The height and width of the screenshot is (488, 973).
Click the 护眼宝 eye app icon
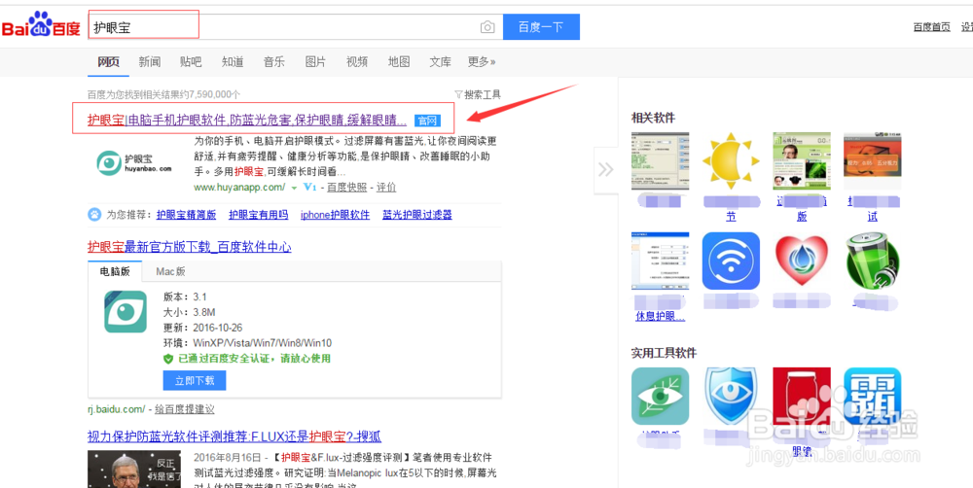click(x=126, y=312)
